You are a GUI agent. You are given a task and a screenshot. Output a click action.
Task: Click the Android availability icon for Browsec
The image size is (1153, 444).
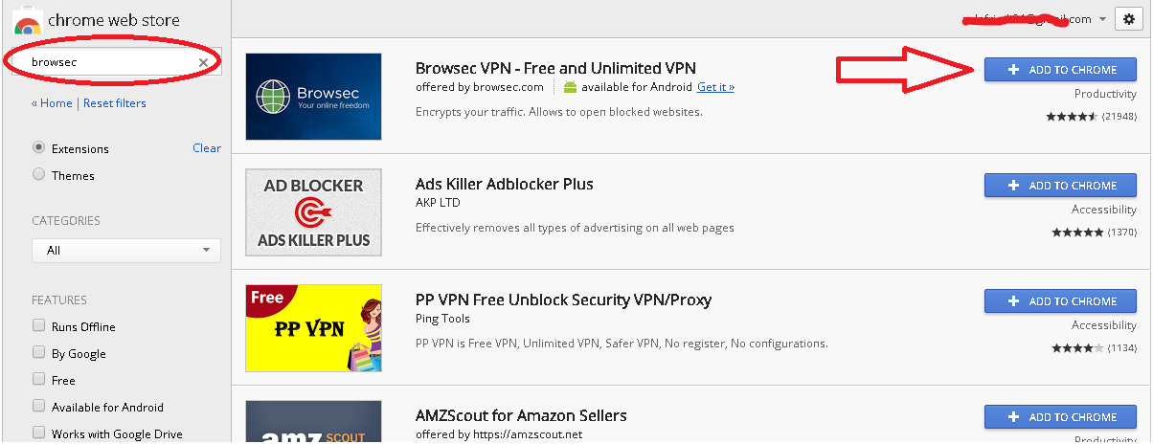click(x=571, y=87)
